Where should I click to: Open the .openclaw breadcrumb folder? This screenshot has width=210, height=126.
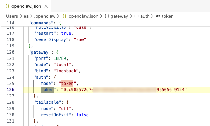pyautogui.click(x=45, y=16)
